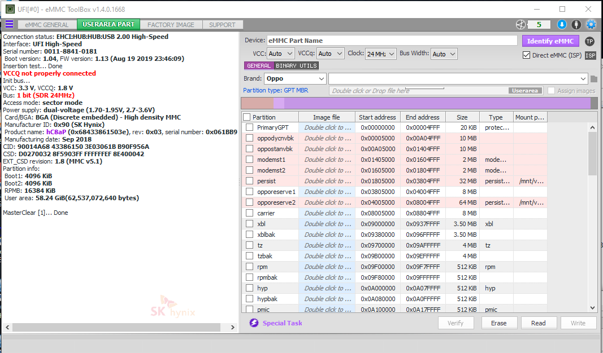
Task: Click the network globe icon
Action: pyautogui.click(x=520, y=25)
